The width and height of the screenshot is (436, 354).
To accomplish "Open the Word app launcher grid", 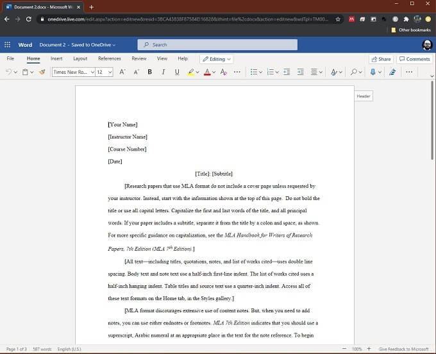I will click(x=8, y=45).
